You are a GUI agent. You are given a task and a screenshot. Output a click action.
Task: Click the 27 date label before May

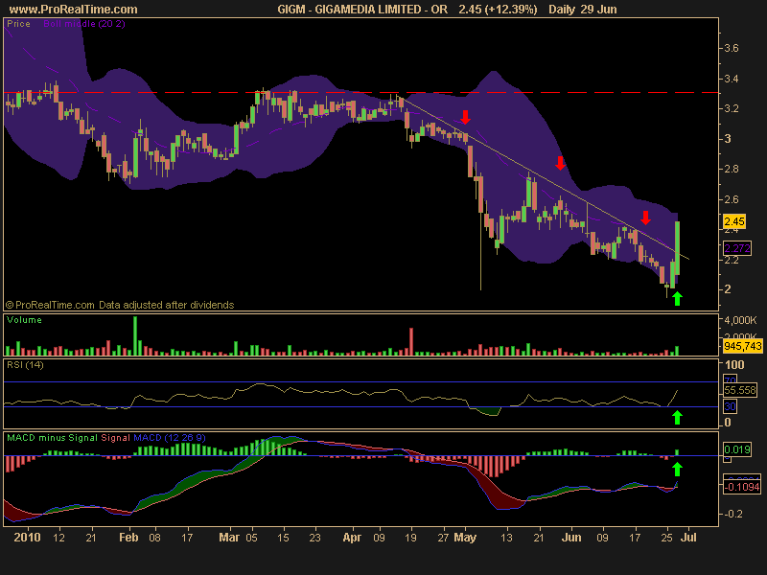[443, 538]
